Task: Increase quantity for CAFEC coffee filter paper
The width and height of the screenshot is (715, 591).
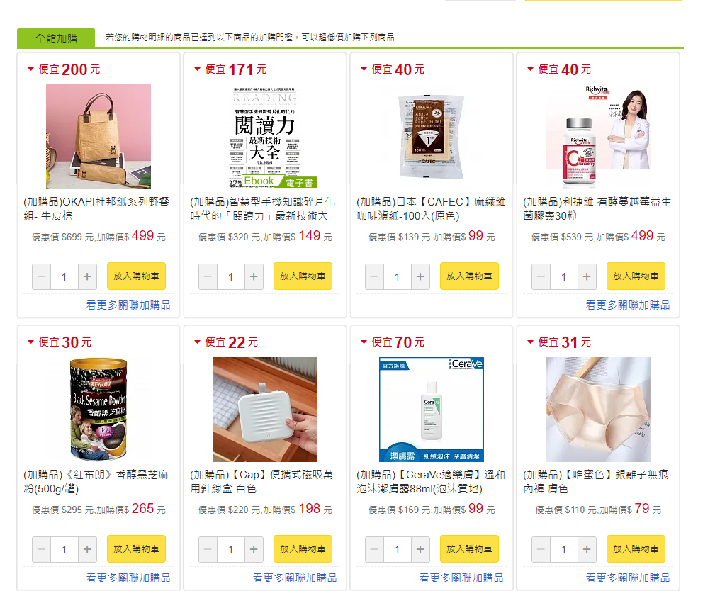Action: tap(420, 276)
